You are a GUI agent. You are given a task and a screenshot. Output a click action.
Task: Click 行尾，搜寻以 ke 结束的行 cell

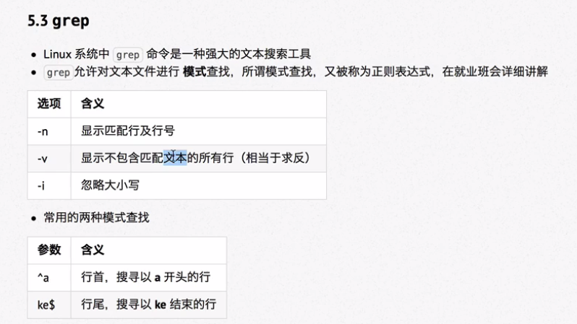149,305
